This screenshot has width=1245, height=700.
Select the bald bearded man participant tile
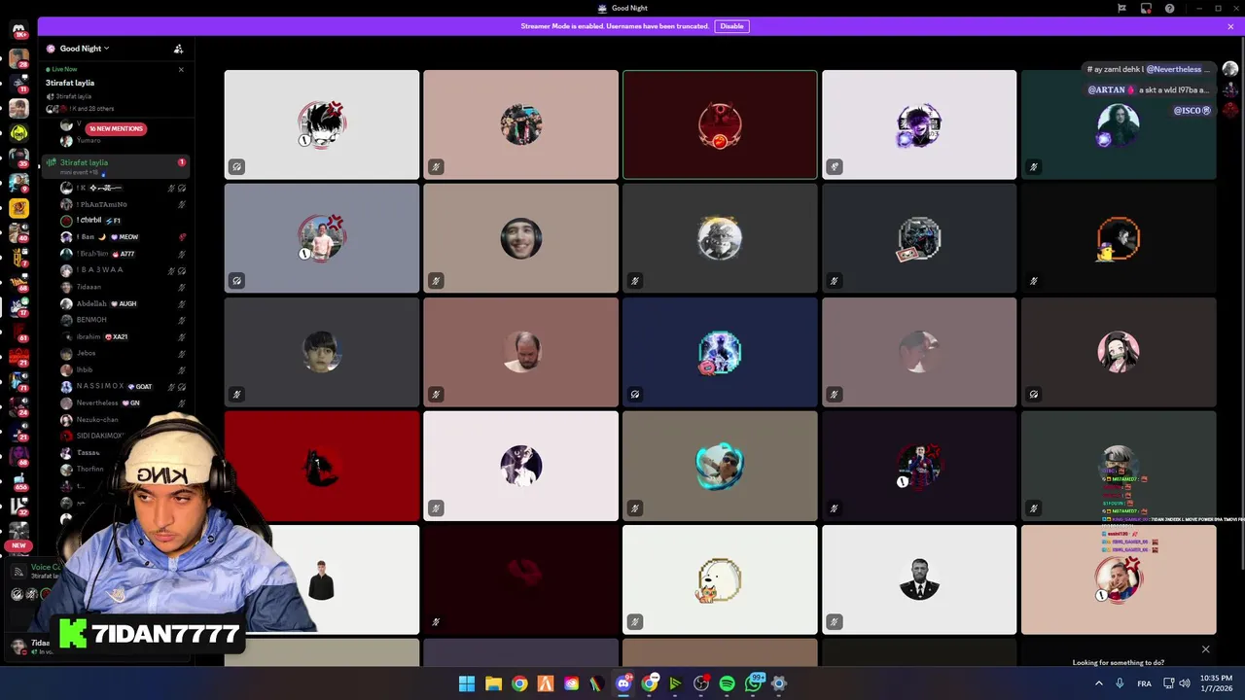coord(520,352)
